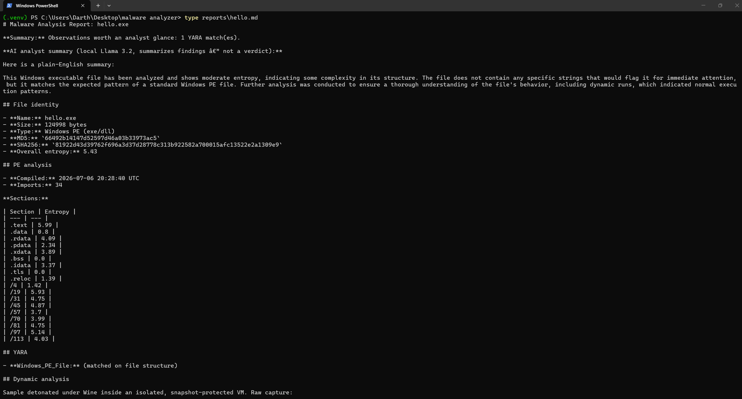Click the '/70 | 3.99' row
Image resolution: width=742 pixels, height=399 pixels.
(27, 319)
